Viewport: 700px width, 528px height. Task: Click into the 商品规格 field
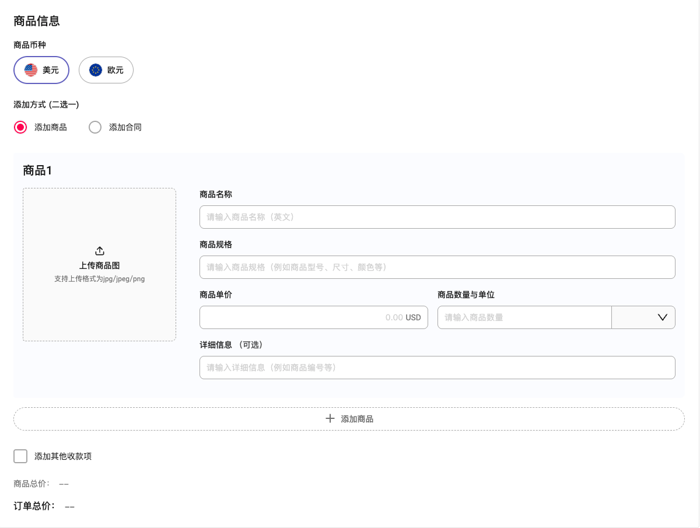(437, 267)
